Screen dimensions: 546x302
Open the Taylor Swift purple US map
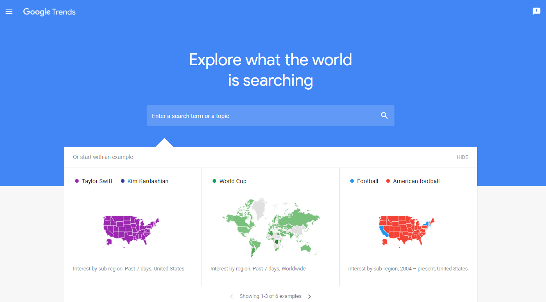click(131, 232)
